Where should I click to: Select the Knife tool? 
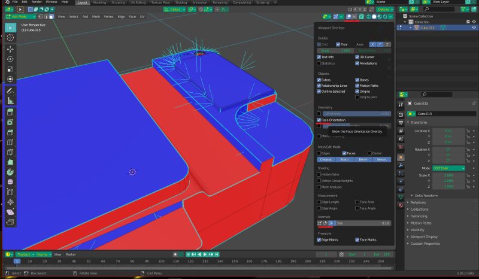[10, 152]
